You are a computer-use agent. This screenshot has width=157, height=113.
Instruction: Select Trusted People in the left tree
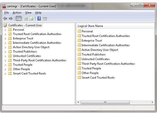[23, 65]
